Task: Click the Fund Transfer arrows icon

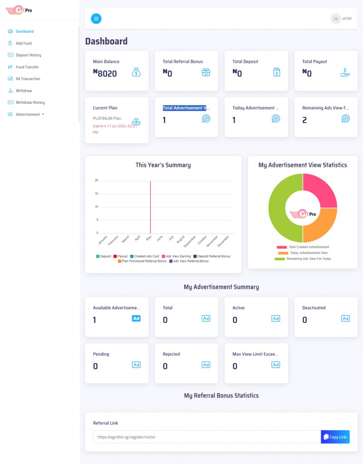Action: [10, 67]
